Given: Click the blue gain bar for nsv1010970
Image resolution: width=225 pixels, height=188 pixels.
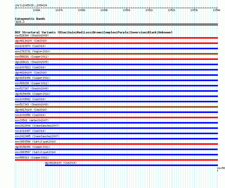Looking at the screenshot, I should pos(116,49).
